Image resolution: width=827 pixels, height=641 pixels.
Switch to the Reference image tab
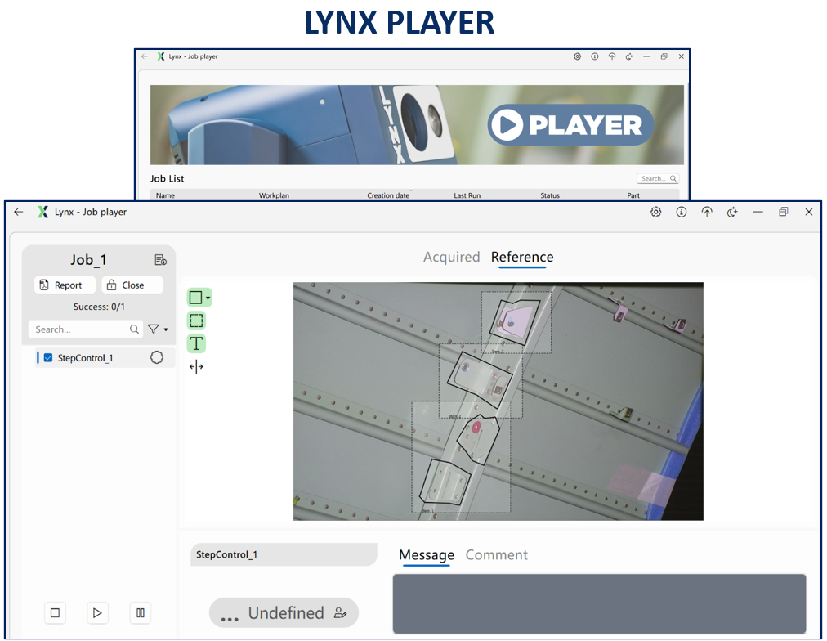coord(522,257)
